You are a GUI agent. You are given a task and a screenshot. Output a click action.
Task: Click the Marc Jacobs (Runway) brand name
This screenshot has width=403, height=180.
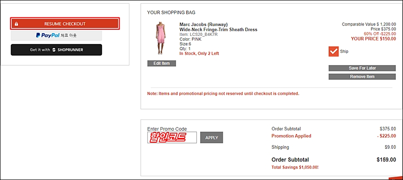coord(203,25)
